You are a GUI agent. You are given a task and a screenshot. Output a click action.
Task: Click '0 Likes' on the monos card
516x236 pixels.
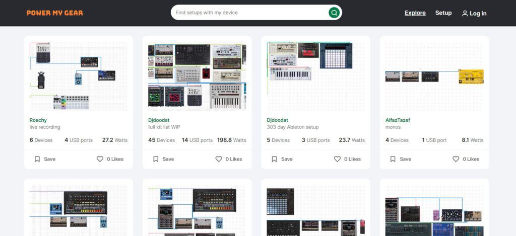click(x=471, y=159)
